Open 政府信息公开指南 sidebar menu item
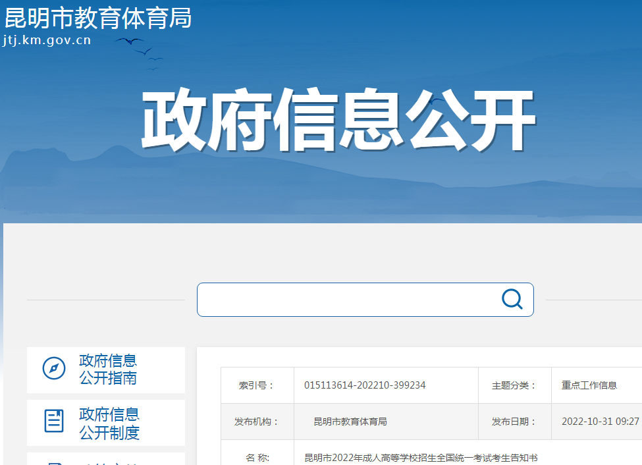642x465 pixels. pos(106,370)
